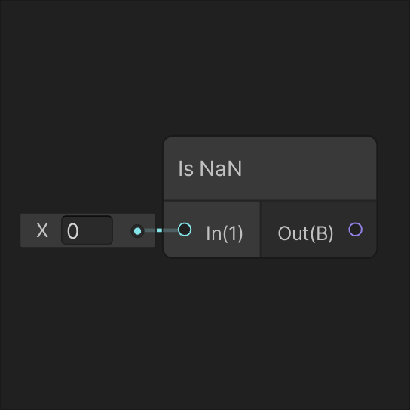Click the In(1) port label
Screen dimensions: 410x410
pyautogui.click(x=225, y=233)
